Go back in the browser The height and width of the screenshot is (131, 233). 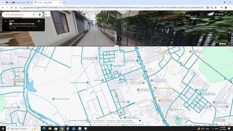(3, 8)
